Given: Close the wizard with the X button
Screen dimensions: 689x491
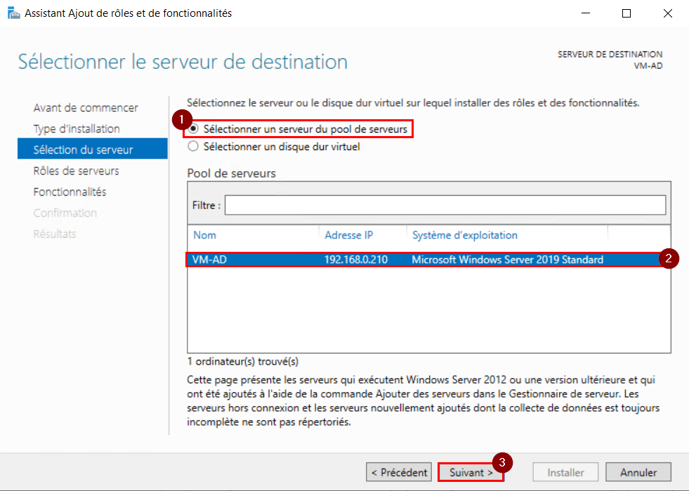Looking at the screenshot, I should coord(666,13).
